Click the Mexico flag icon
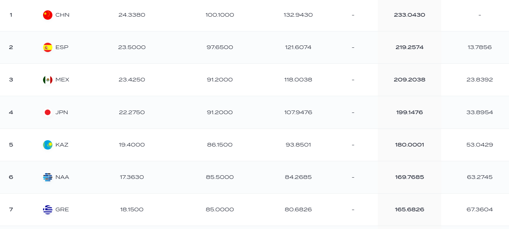 click(x=48, y=80)
